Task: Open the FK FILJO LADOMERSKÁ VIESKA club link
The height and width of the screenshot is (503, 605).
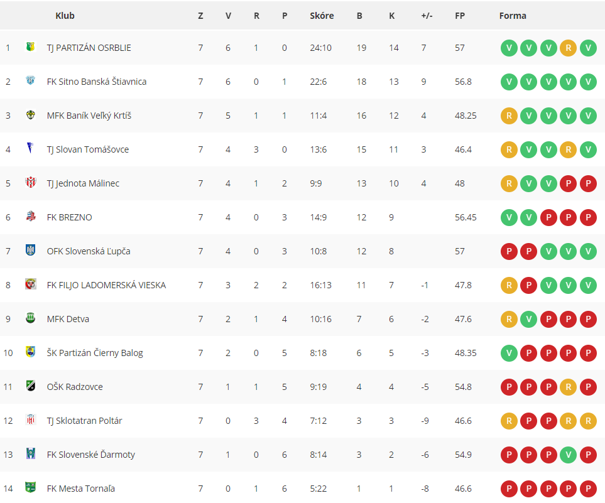Action: 106,285
